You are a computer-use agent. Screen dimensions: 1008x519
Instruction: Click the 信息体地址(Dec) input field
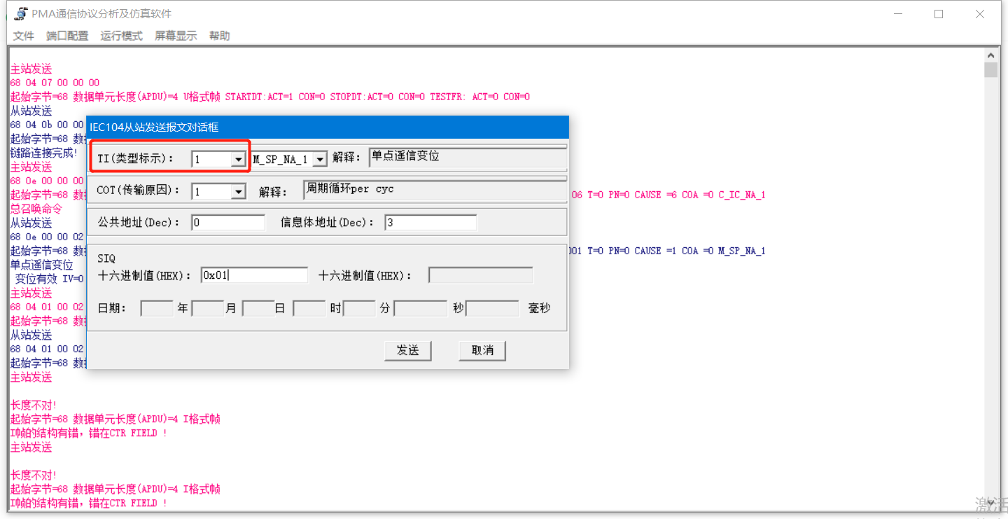(x=430, y=223)
